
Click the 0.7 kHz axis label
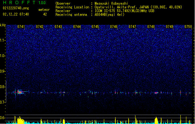coord(3,102)
